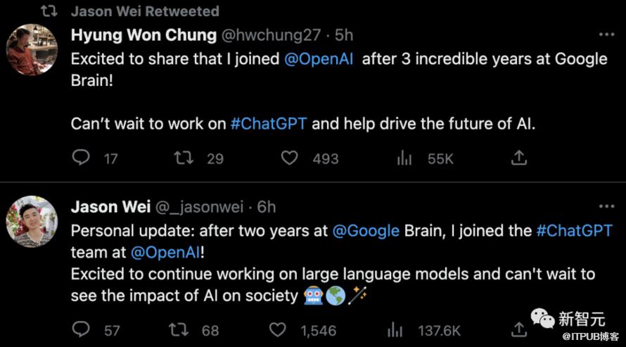The height and width of the screenshot is (347, 626).
Task: Reply to Jason Wei's tweet
Action: tap(81, 329)
